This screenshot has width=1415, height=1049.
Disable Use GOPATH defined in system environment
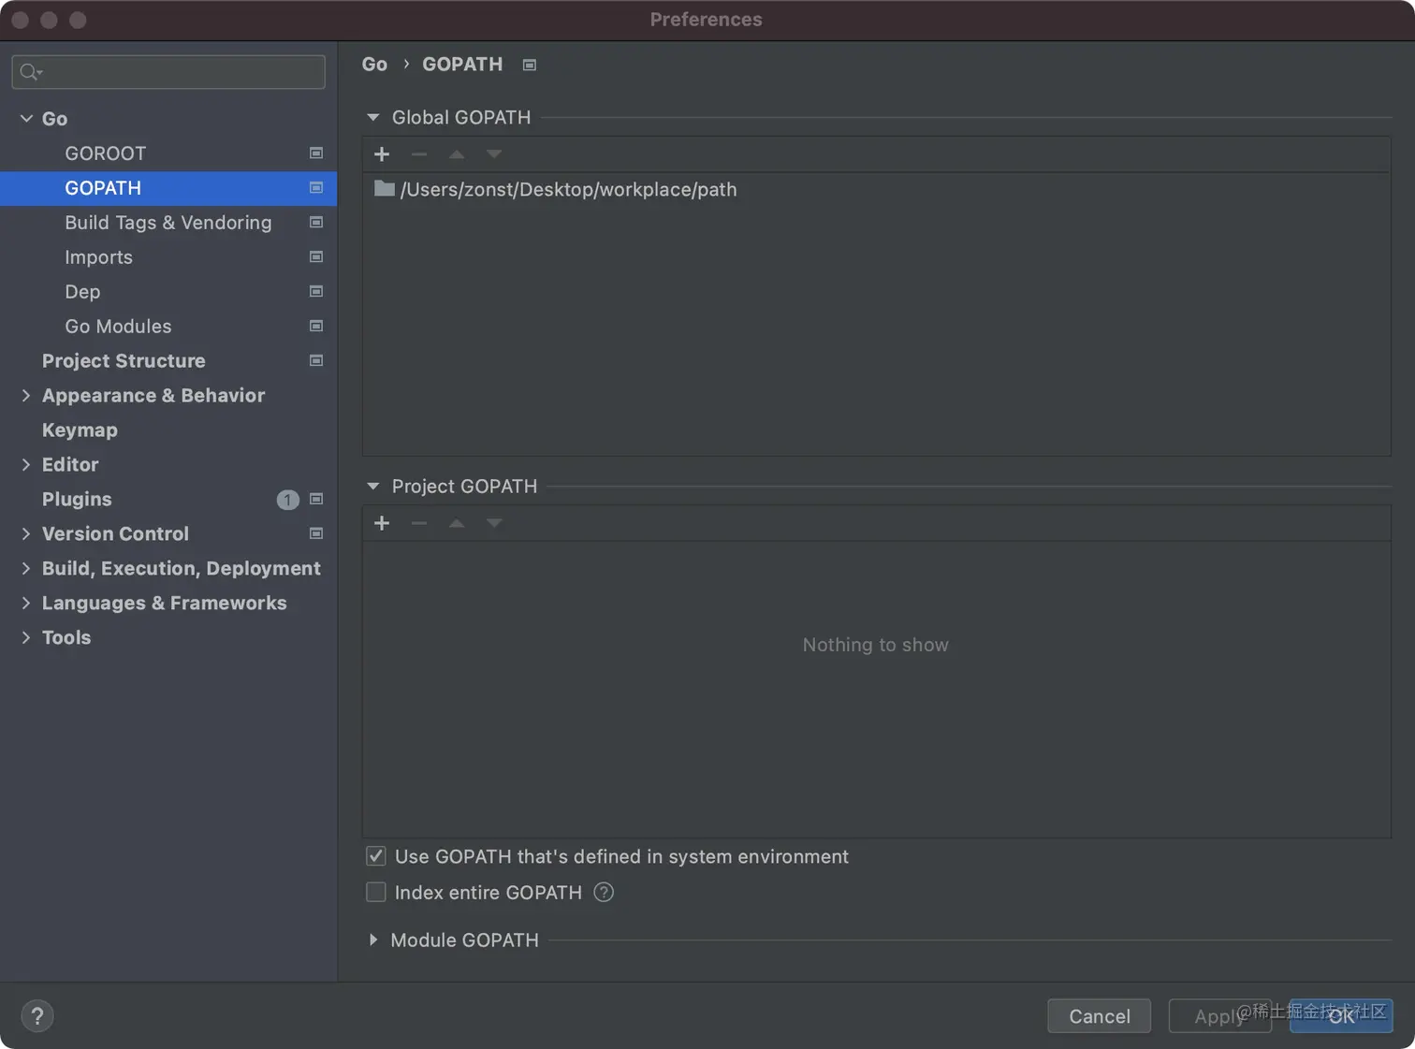tap(376, 856)
